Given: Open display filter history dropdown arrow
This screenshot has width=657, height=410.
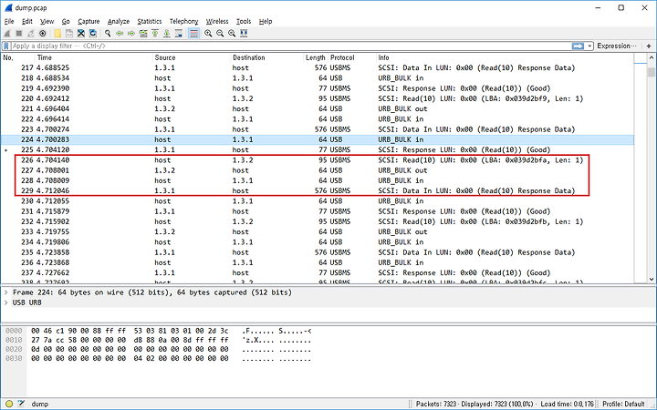Looking at the screenshot, I should tap(589, 46).
